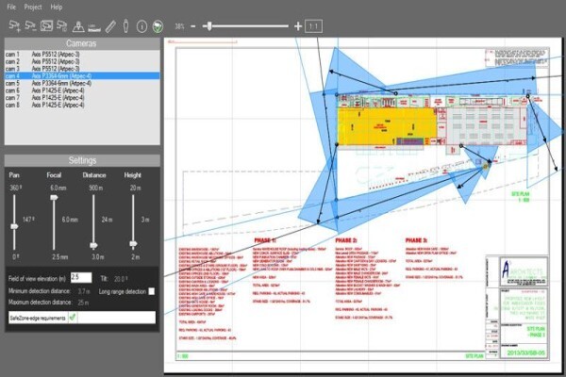Open the Project menu
This screenshot has height=377, width=566.
point(33,7)
